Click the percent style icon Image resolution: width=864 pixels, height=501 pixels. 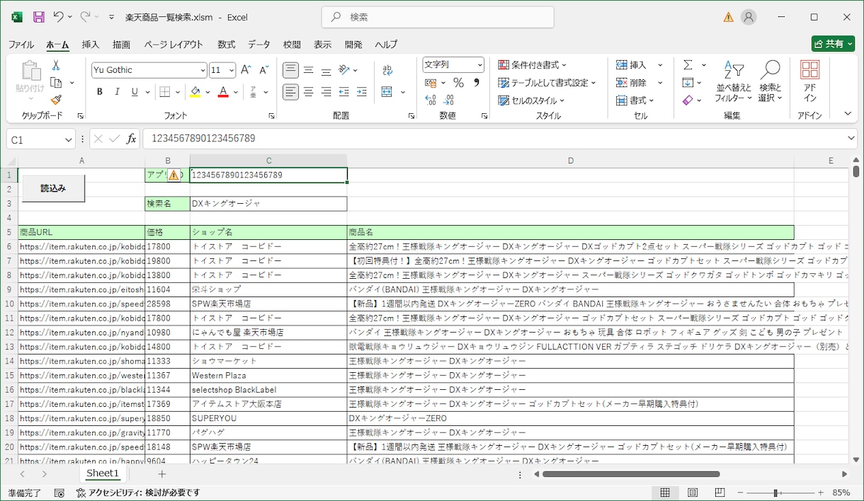[x=458, y=83]
